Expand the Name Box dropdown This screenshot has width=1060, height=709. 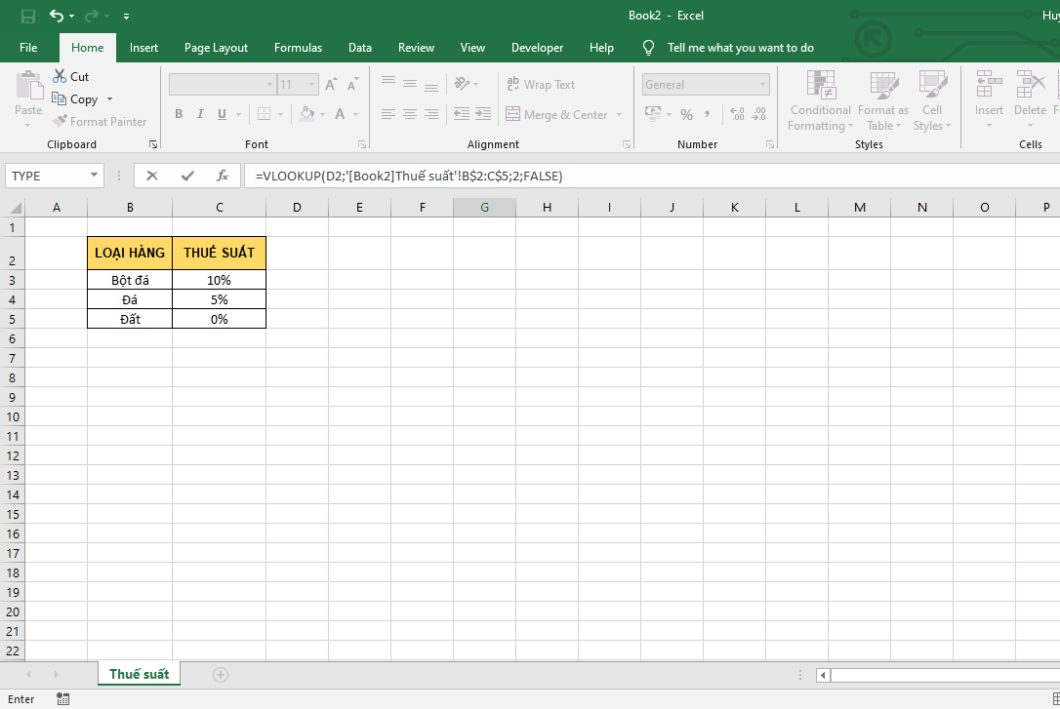click(x=95, y=176)
